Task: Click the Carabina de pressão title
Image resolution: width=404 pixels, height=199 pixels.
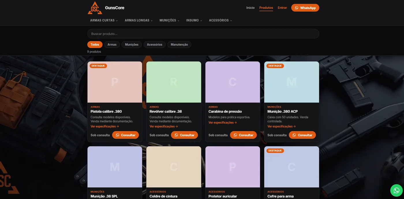Action: pos(225,111)
